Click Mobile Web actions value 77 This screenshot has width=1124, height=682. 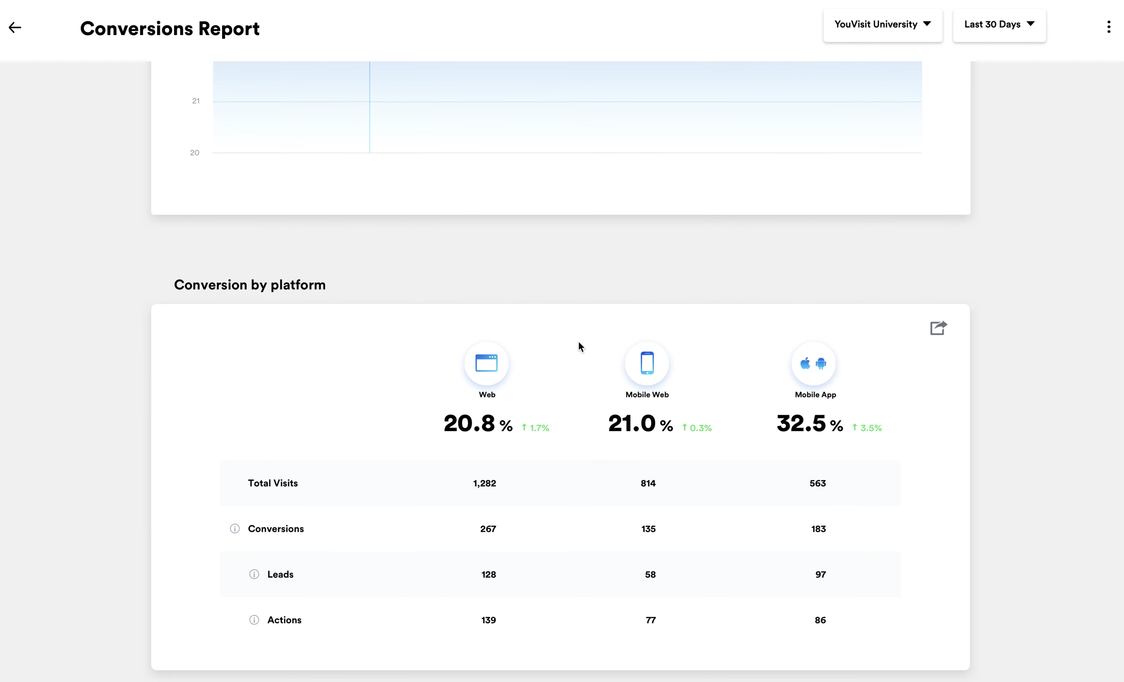tap(651, 620)
